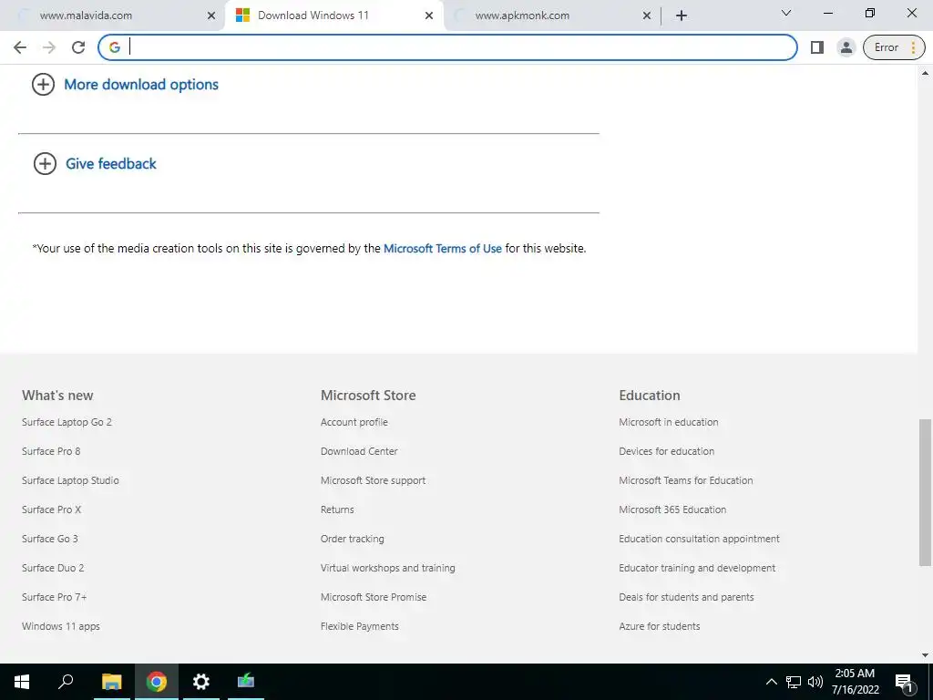
Task: Open Surface Pro 8 link
Action: click(x=51, y=451)
